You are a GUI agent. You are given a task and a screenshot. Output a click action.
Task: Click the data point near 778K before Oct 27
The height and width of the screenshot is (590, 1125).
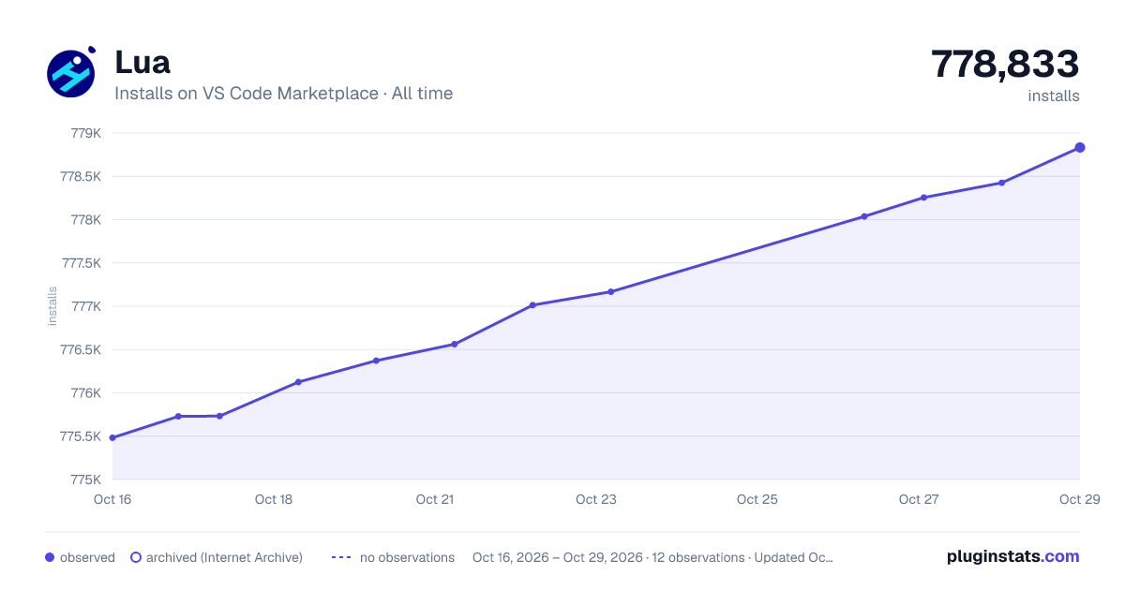pos(864,216)
